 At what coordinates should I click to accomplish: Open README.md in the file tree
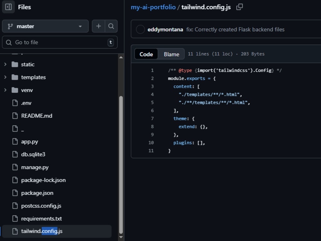[37, 116]
